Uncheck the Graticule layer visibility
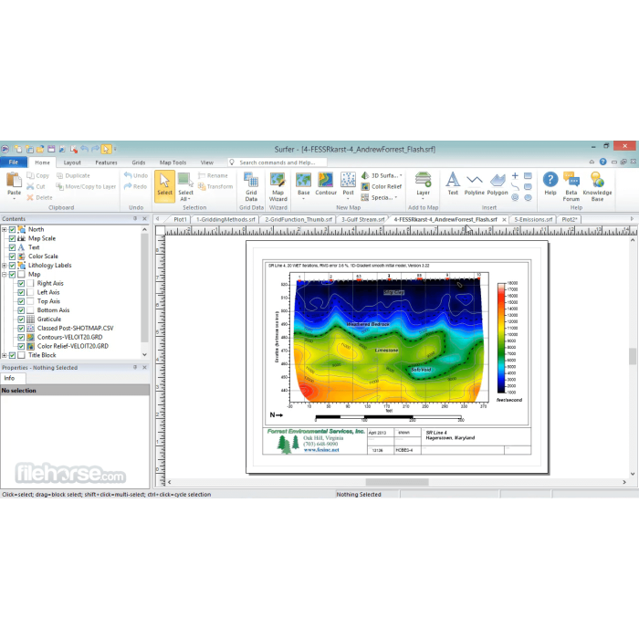The image size is (639, 639). tap(21, 319)
